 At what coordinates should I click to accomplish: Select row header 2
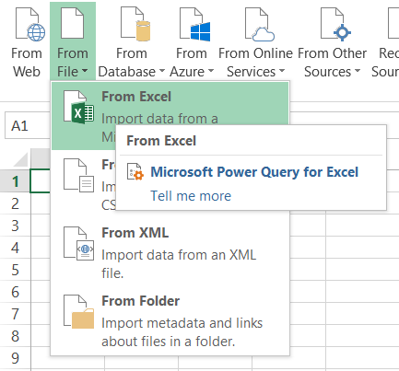[x=16, y=203]
